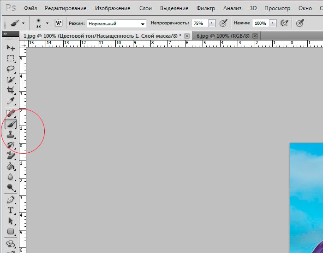Select the Pen tool
The height and width of the screenshot is (253, 323).
[x=11, y=199]
